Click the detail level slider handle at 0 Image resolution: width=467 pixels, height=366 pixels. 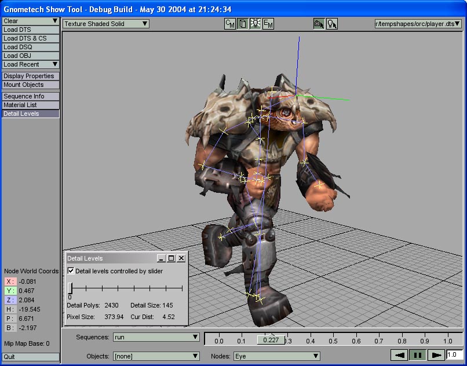(x=70, y=288)
